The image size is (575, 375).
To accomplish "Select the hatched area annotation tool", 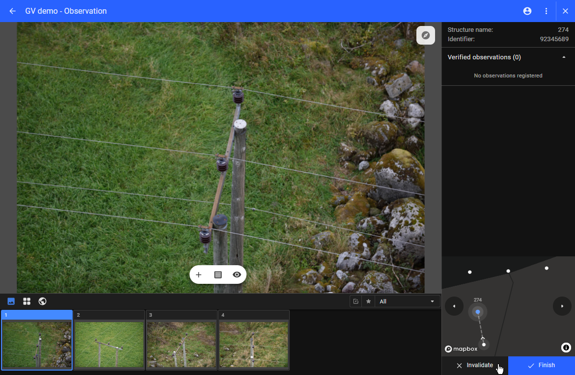I will tap(218, 275).
